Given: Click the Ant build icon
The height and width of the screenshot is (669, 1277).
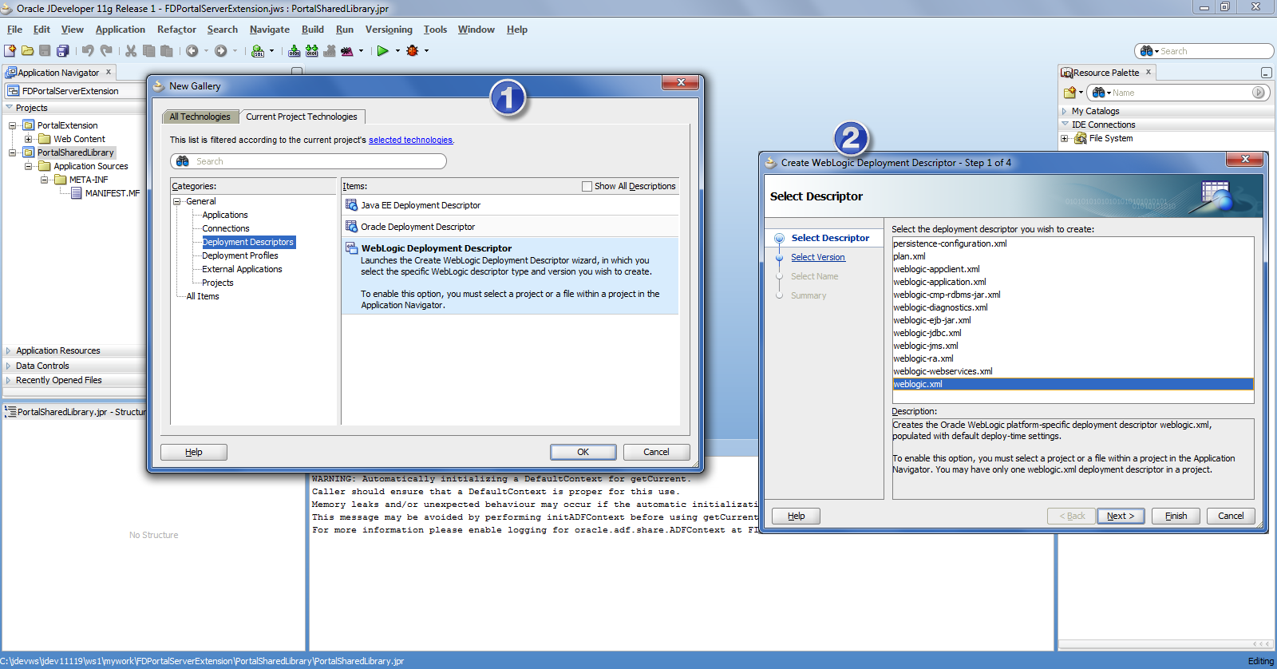Looking at the screenshot, I should pyautogui.click(x=347, y=50).
